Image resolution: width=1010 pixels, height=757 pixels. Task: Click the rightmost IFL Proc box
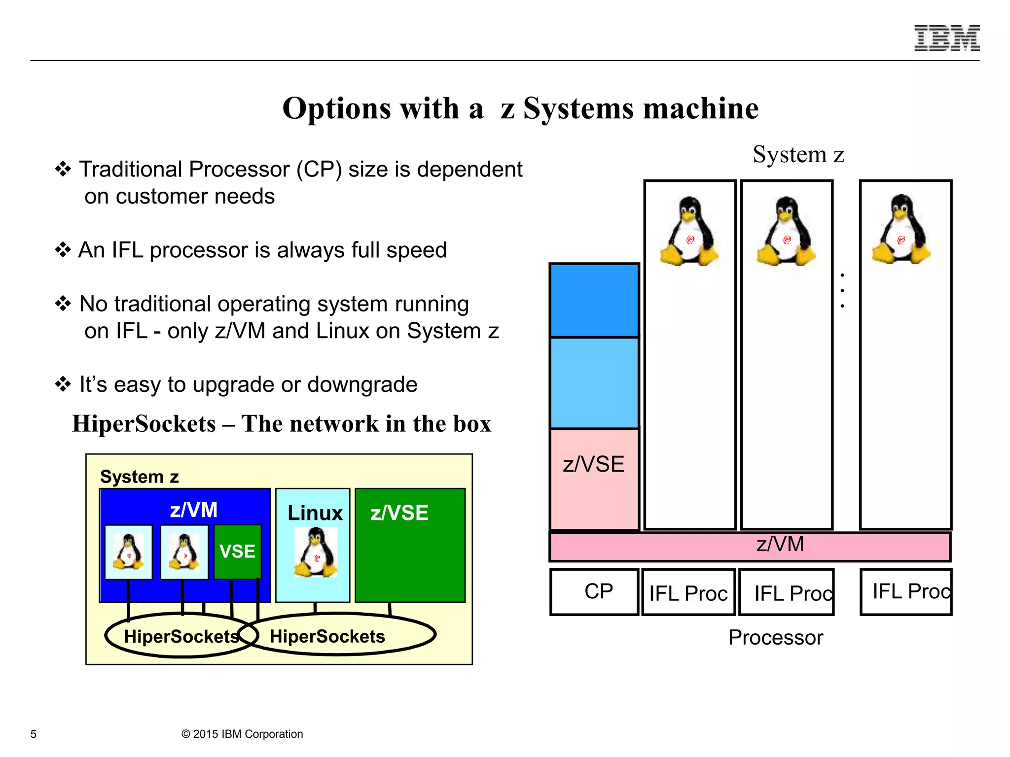tap(906, 591)
